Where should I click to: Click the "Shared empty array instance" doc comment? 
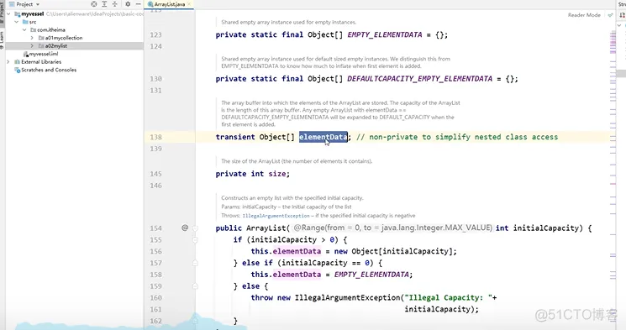coord(289,23)
